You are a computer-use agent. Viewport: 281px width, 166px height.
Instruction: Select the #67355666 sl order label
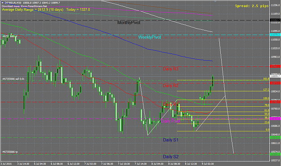[x=10, y=36]
